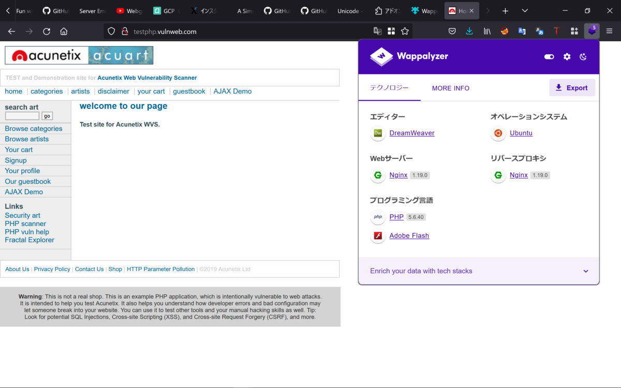Screen dimensions: 621x388
Task: Open the guestbook nav link
Action: pyautogui.click(x=189, y=91)
